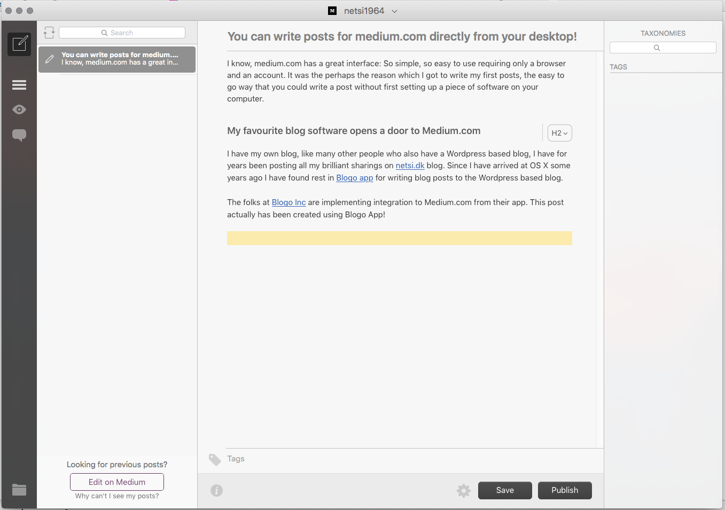Open post settings with the gear icon

pyautogui.click(x=464, y=490)
